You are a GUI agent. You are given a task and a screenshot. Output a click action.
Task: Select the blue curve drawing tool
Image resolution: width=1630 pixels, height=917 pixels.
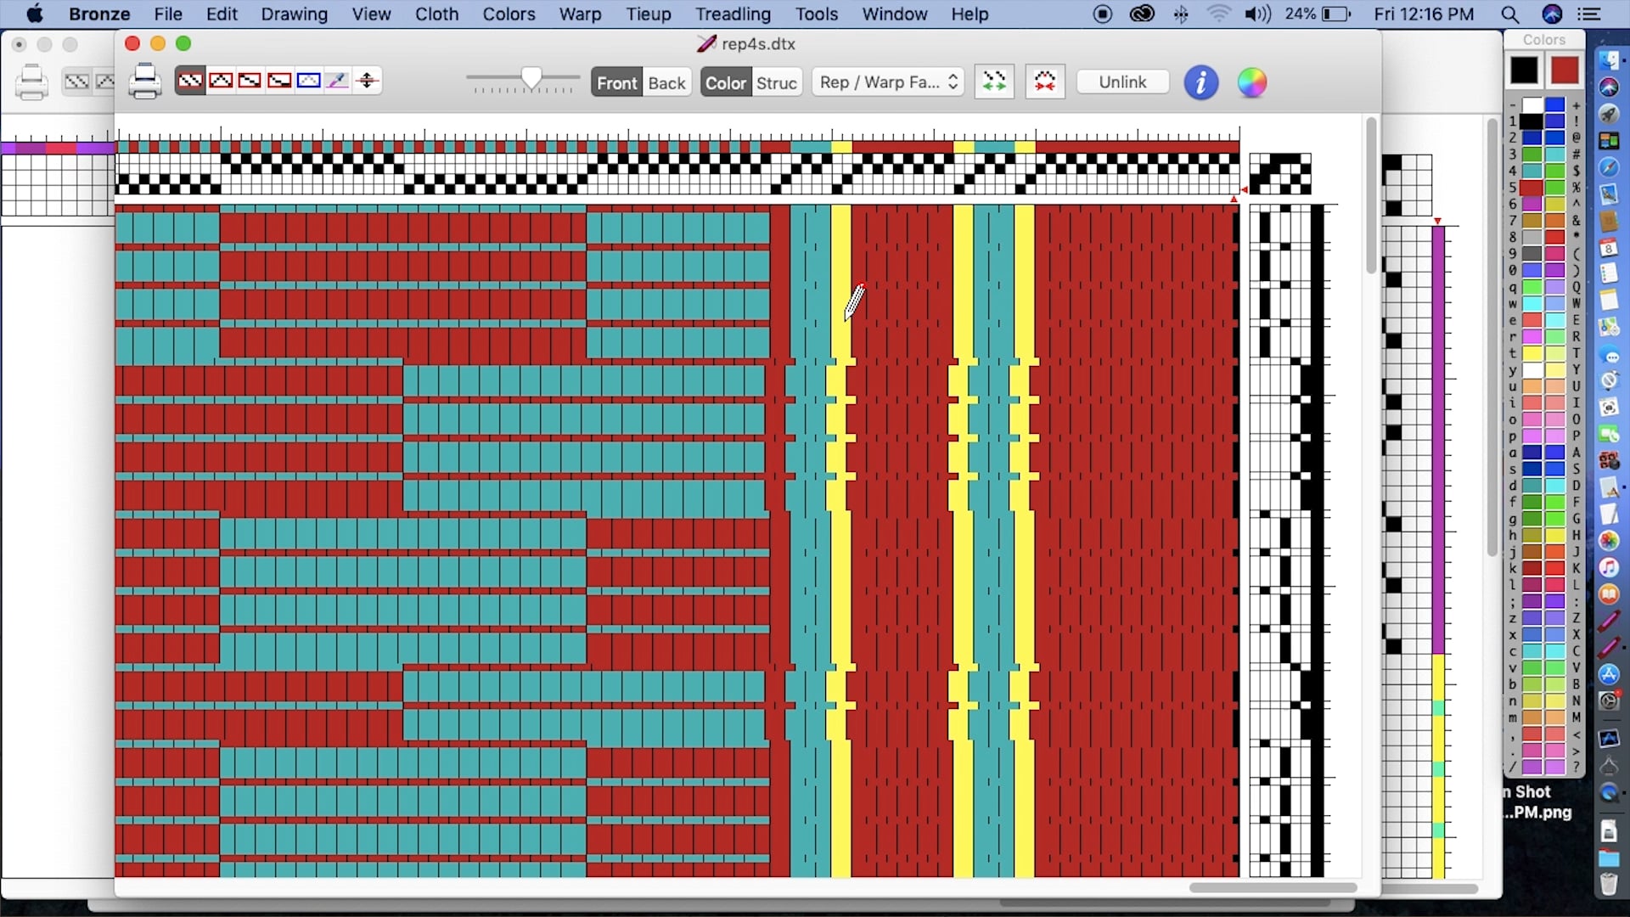[x=308, y=80]
